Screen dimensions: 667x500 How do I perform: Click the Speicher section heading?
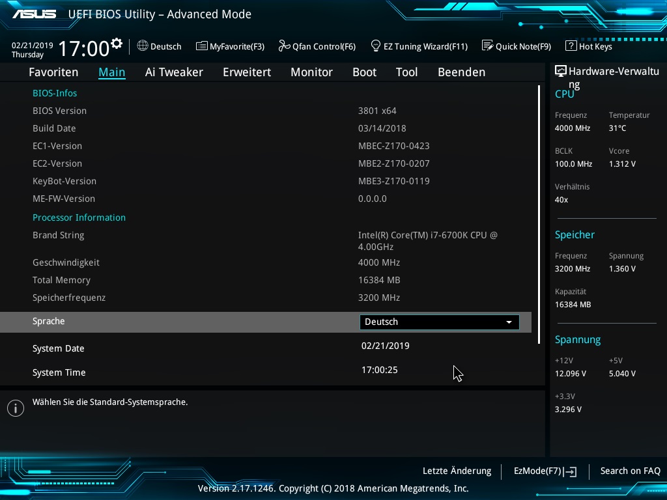(575, 234)
